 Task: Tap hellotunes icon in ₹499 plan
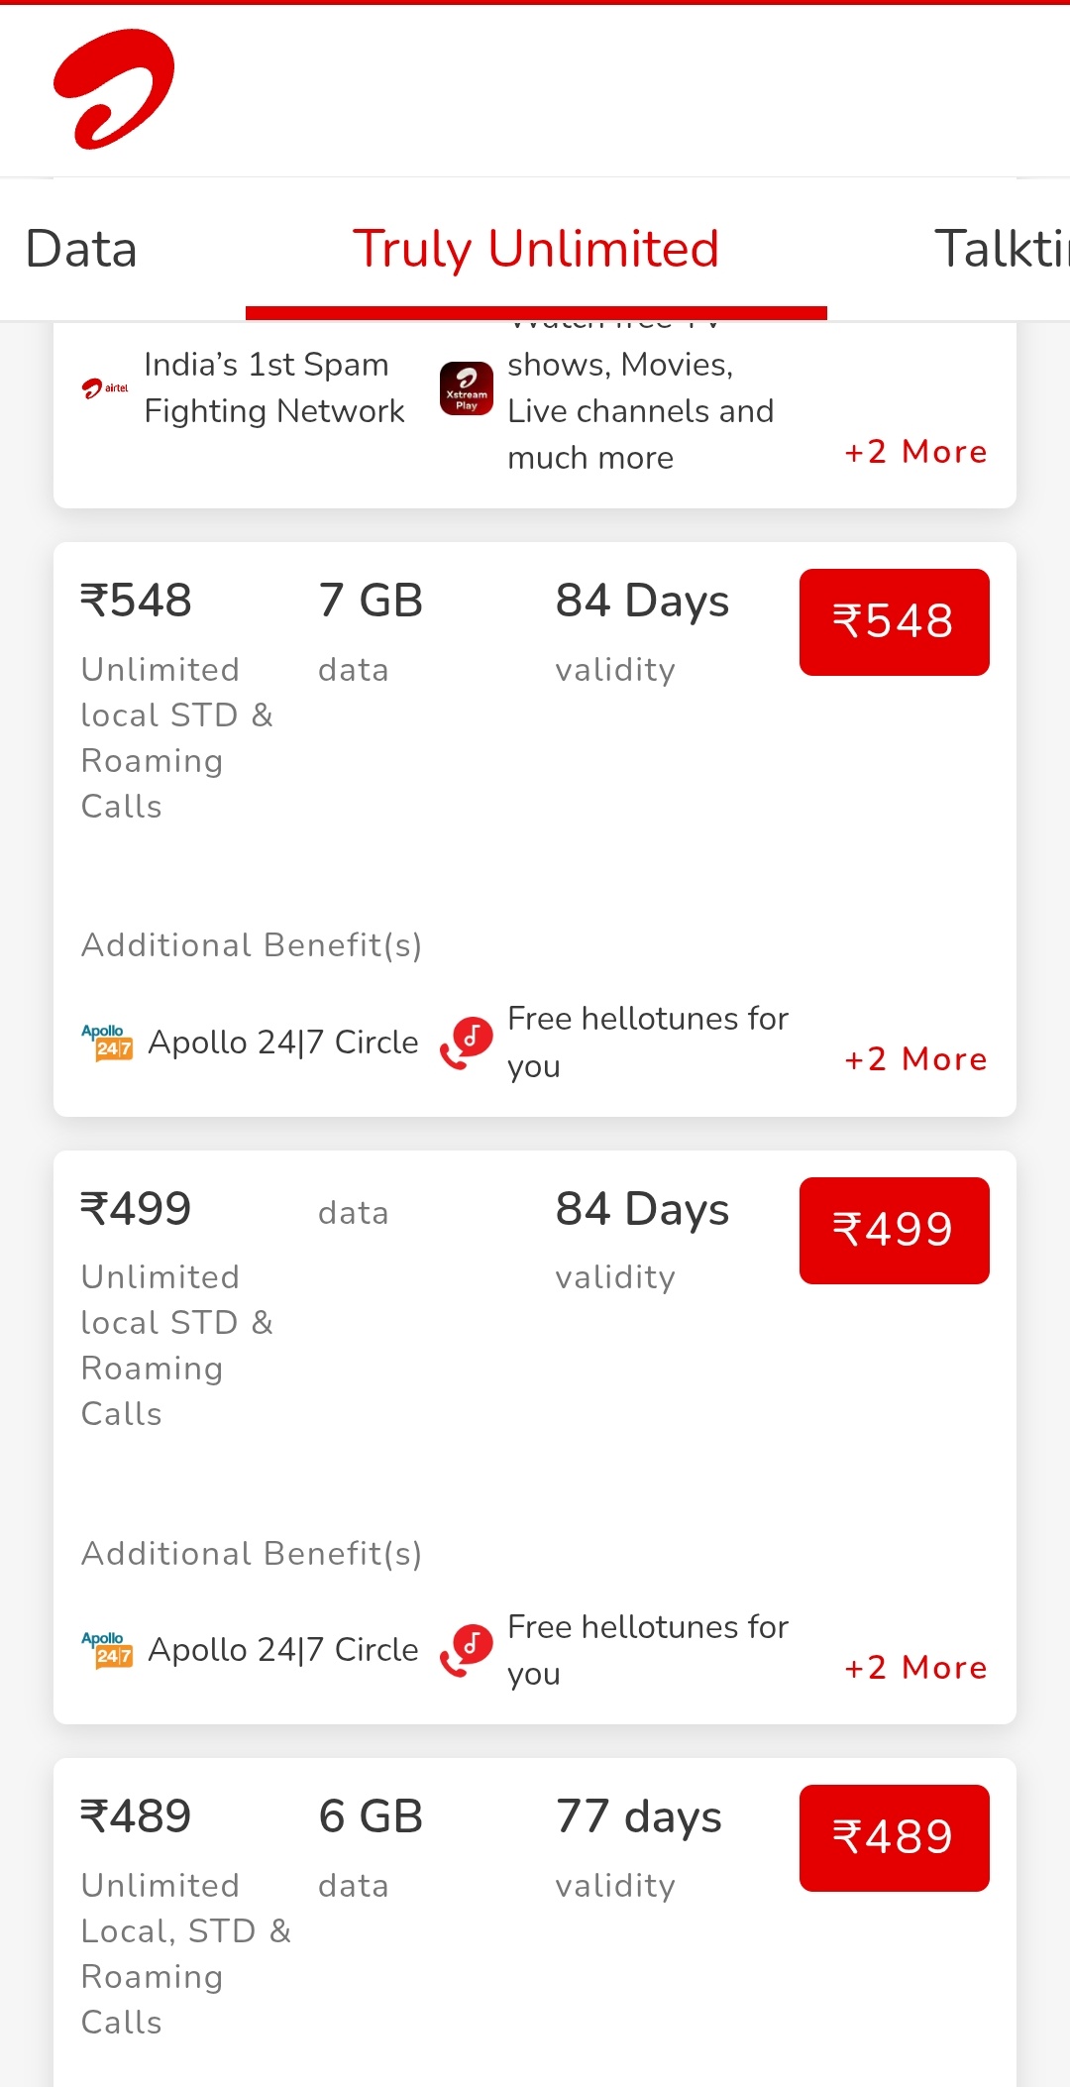pyautogui.click(x=467, y=1650)
